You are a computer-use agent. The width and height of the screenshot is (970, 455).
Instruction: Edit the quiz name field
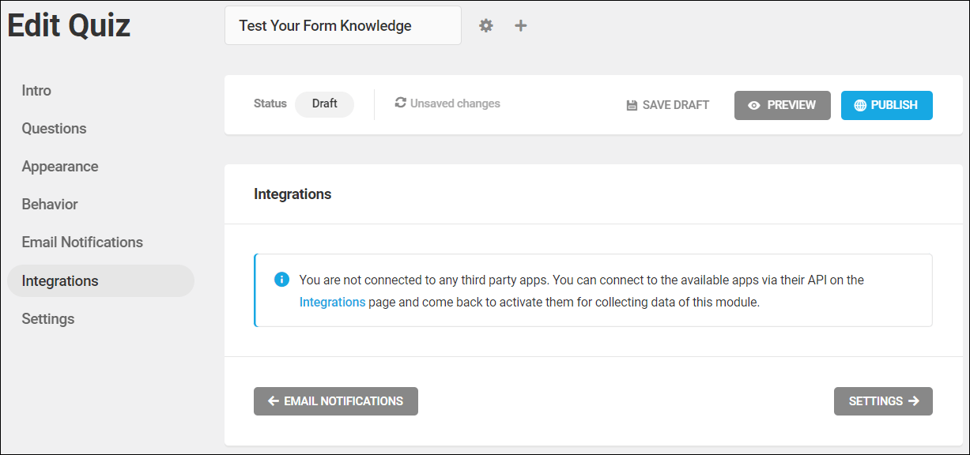coord(342,25)
